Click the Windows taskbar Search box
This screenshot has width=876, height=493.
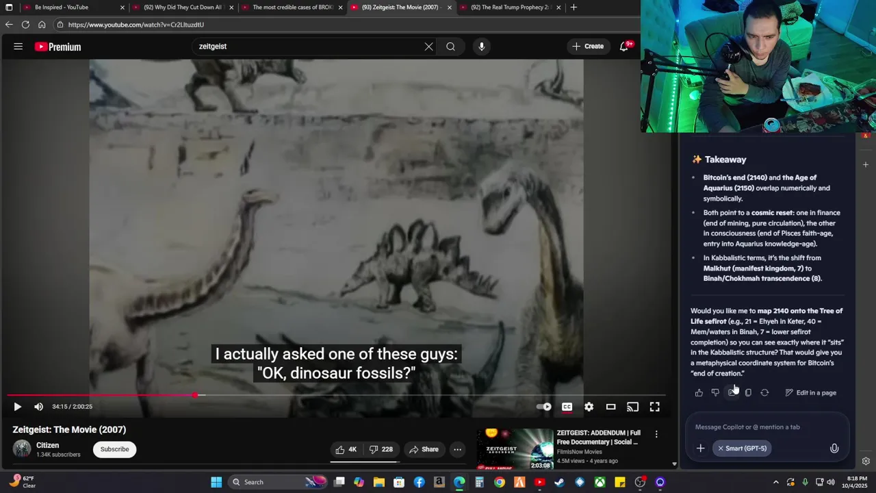[278, 482]
